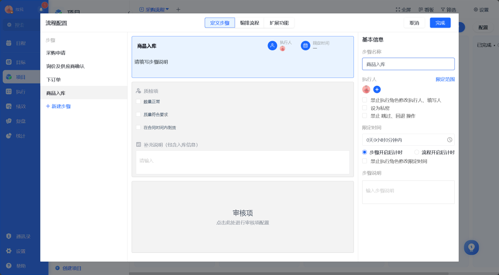Click the blue plus to add an executor
This screenshot has width=499, height=275.
point(377,90)
